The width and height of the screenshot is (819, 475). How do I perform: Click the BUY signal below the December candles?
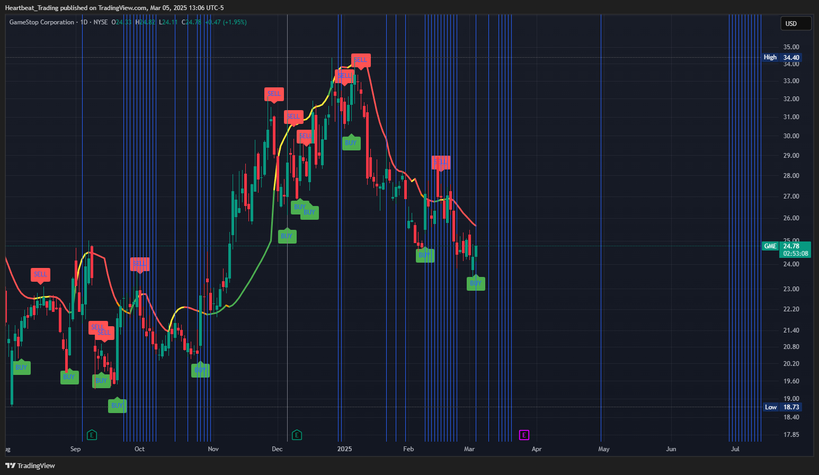tap(287, 236)
